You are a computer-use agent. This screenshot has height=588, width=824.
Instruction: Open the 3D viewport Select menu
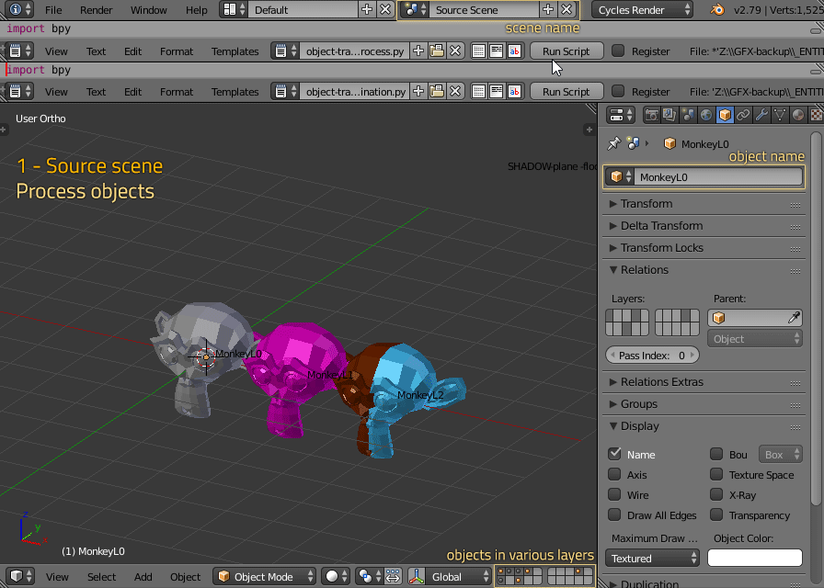tap(101, 576)
